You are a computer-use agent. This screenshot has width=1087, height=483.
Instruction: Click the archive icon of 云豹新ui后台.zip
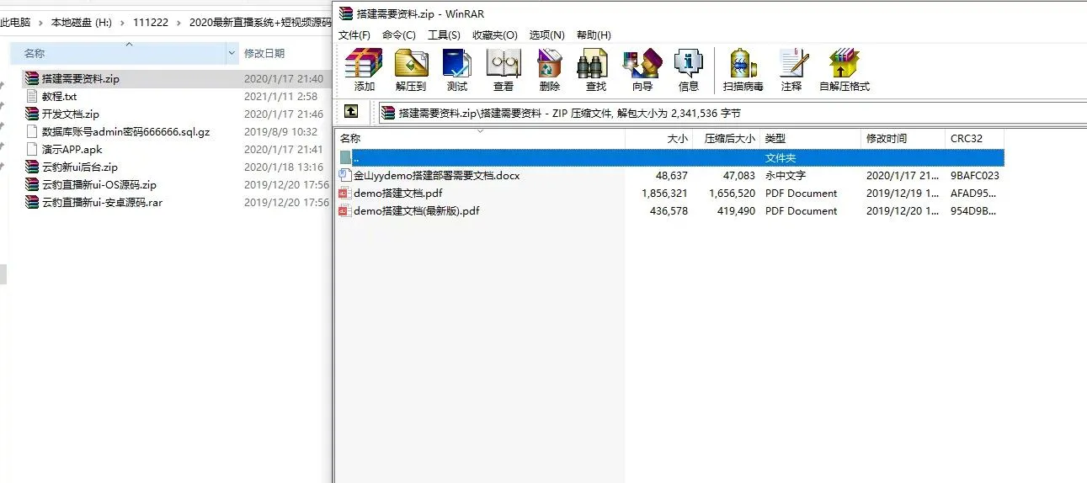pyautogui.click(x=32, y=167)
